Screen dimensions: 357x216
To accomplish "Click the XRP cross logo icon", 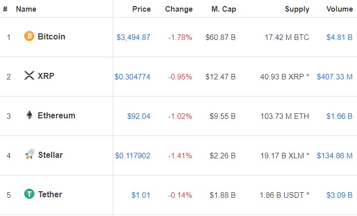I will click(29, 75).
